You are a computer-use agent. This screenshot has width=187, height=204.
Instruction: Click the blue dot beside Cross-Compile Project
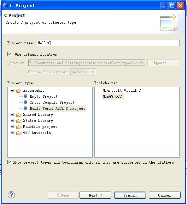(25, 102)
